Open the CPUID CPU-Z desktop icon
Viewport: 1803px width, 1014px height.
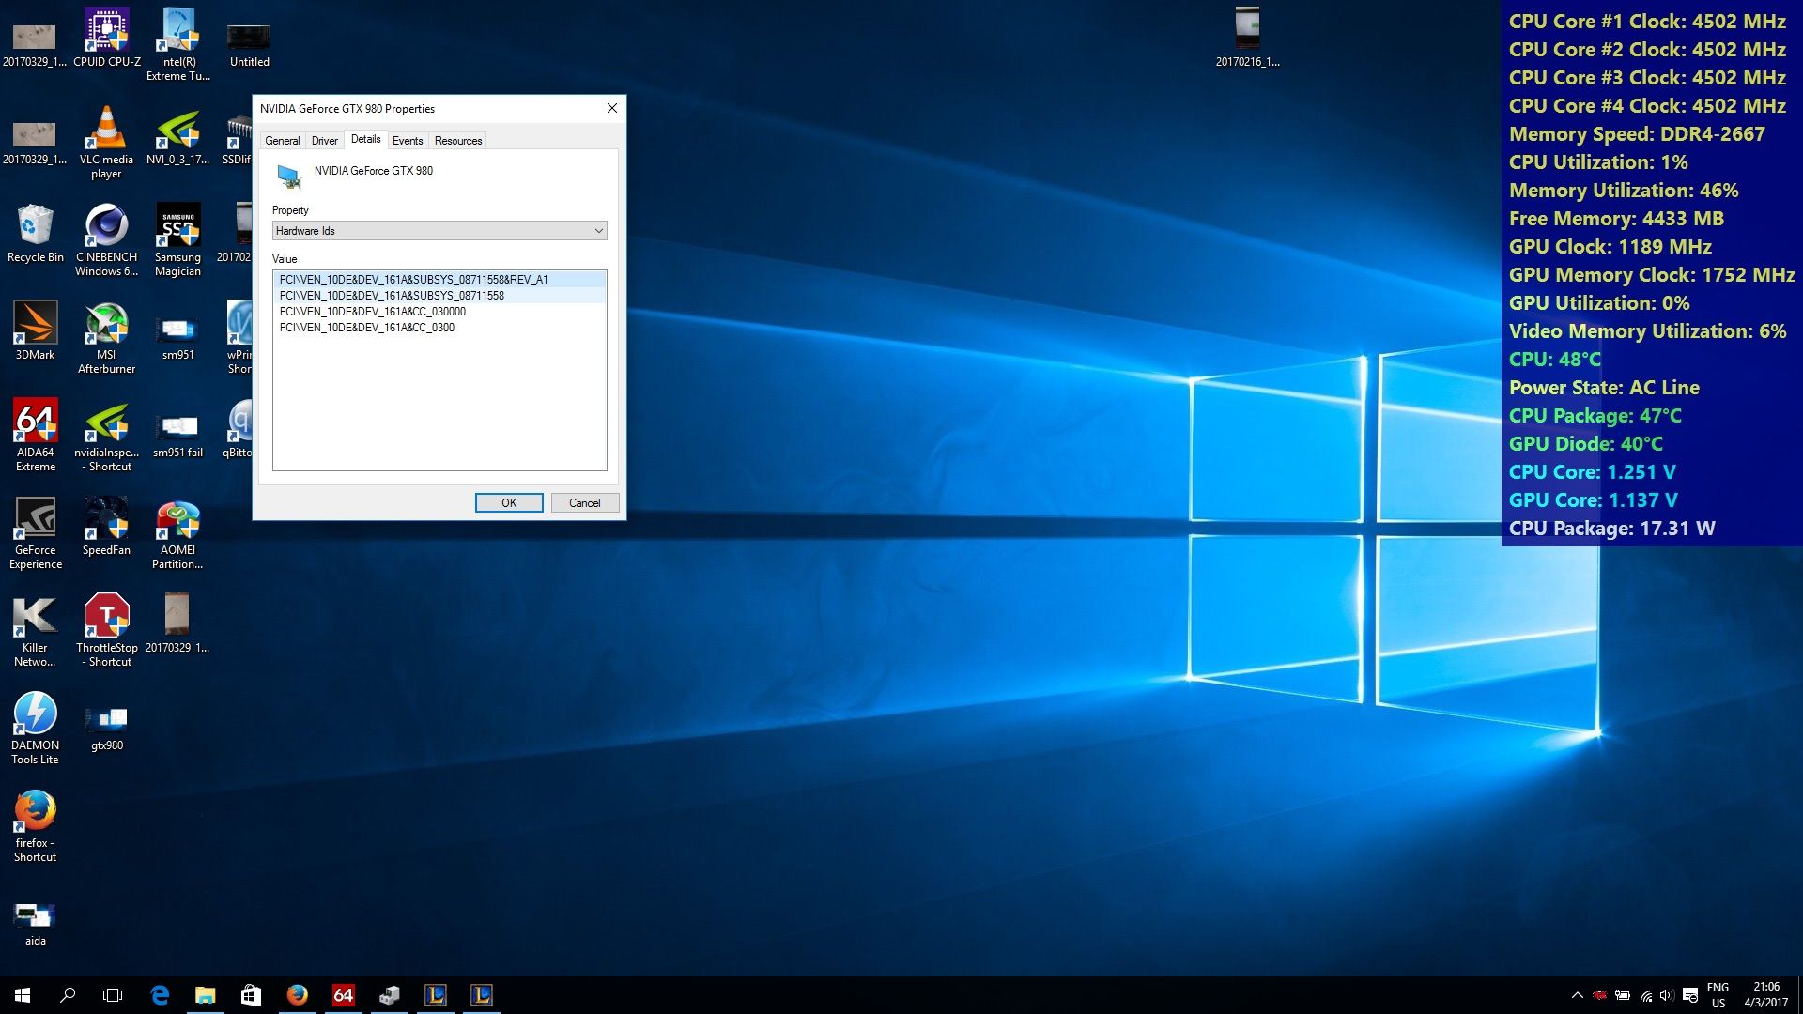click(106, 32)
